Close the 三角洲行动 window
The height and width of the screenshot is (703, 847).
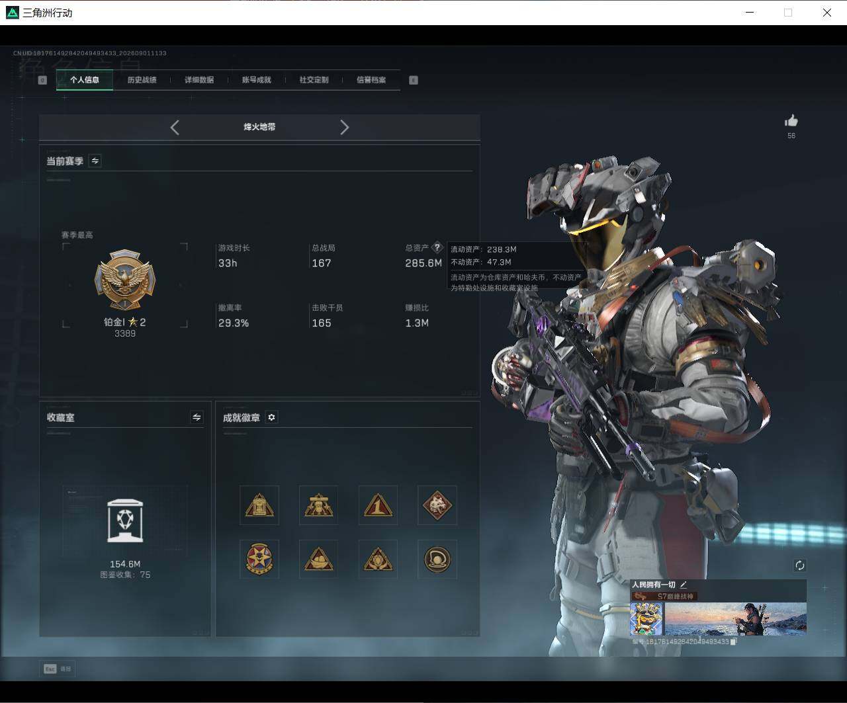pyautogui.click(x=827, y=13)
